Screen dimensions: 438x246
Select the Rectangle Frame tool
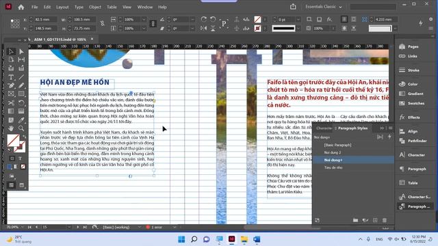[x=11, y=94]
